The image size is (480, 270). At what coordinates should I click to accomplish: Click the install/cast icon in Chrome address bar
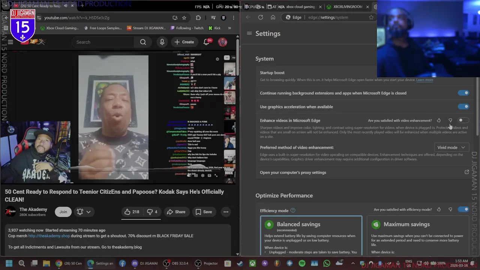[175, 18]
